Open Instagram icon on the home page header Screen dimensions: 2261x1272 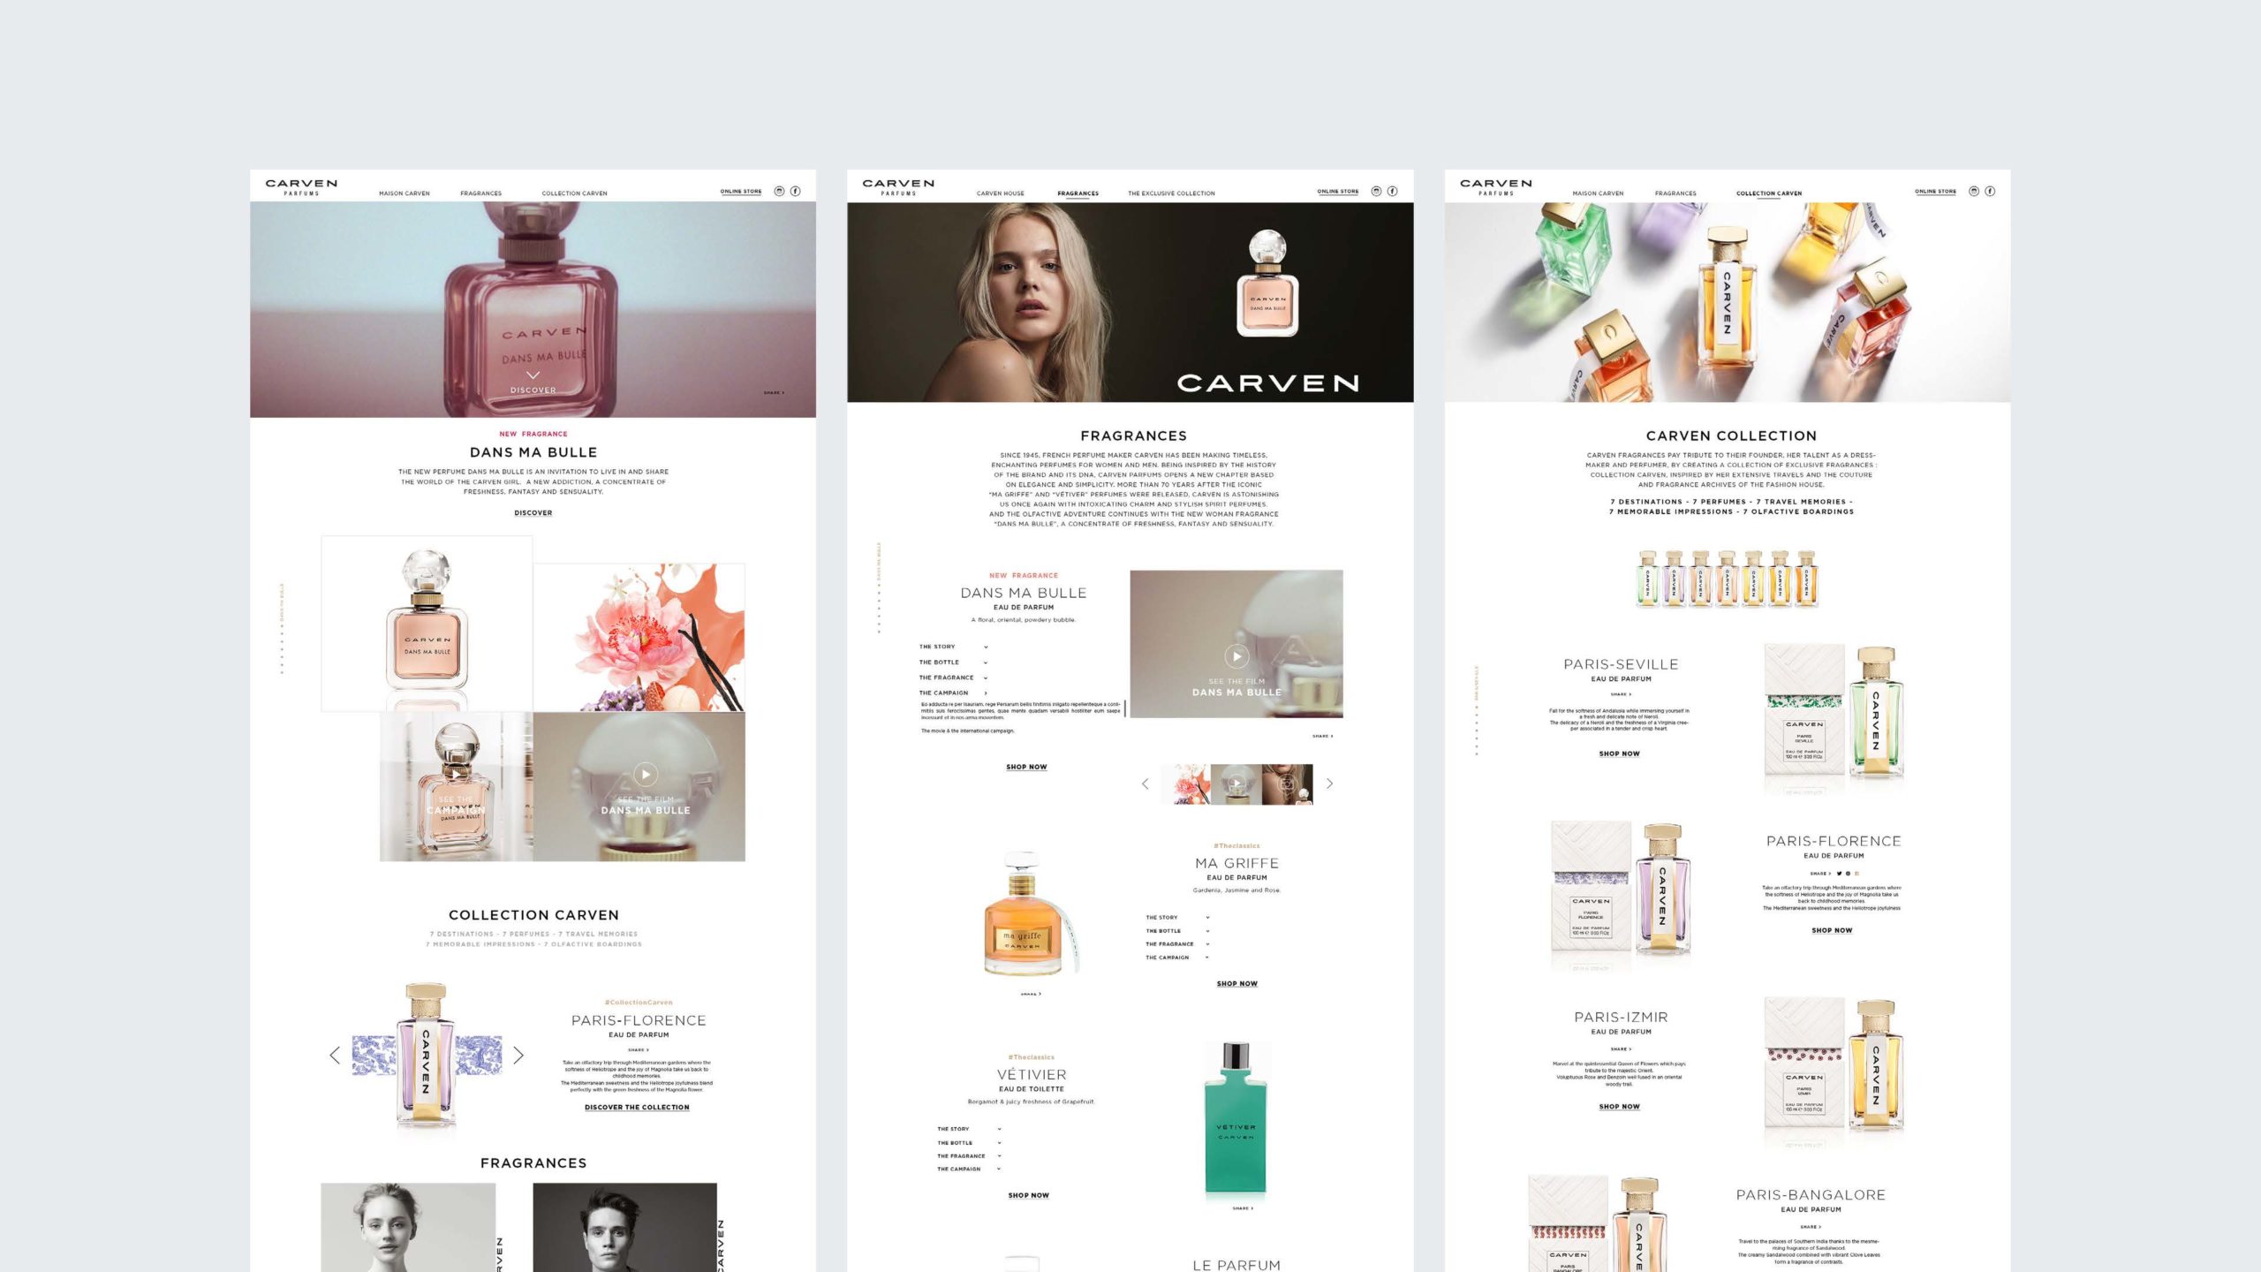779,191
